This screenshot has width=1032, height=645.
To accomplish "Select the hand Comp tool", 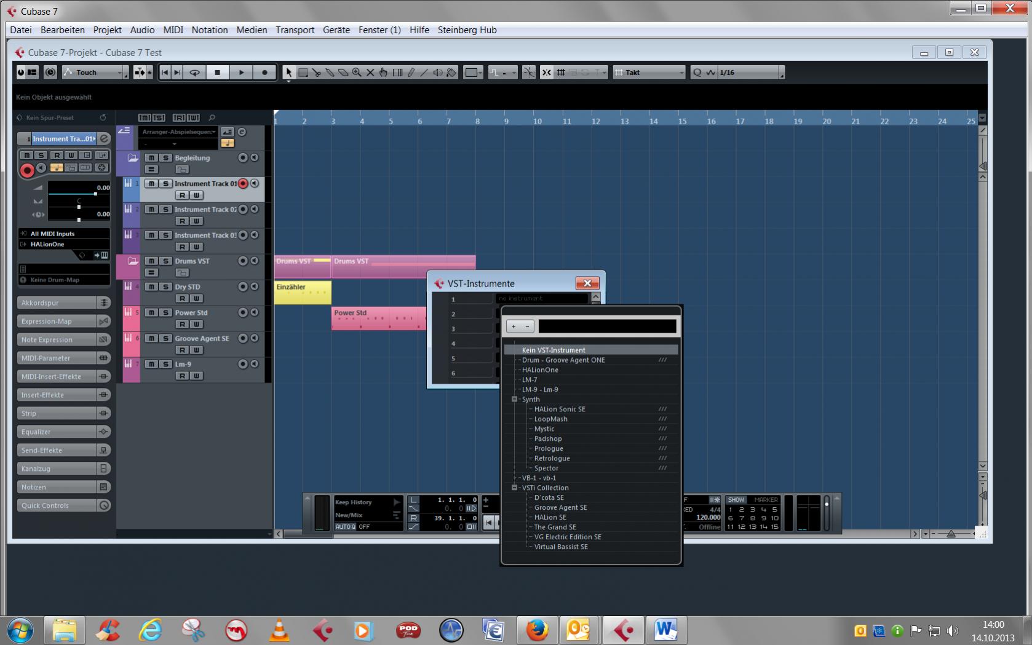I will [x=384, y=73].
